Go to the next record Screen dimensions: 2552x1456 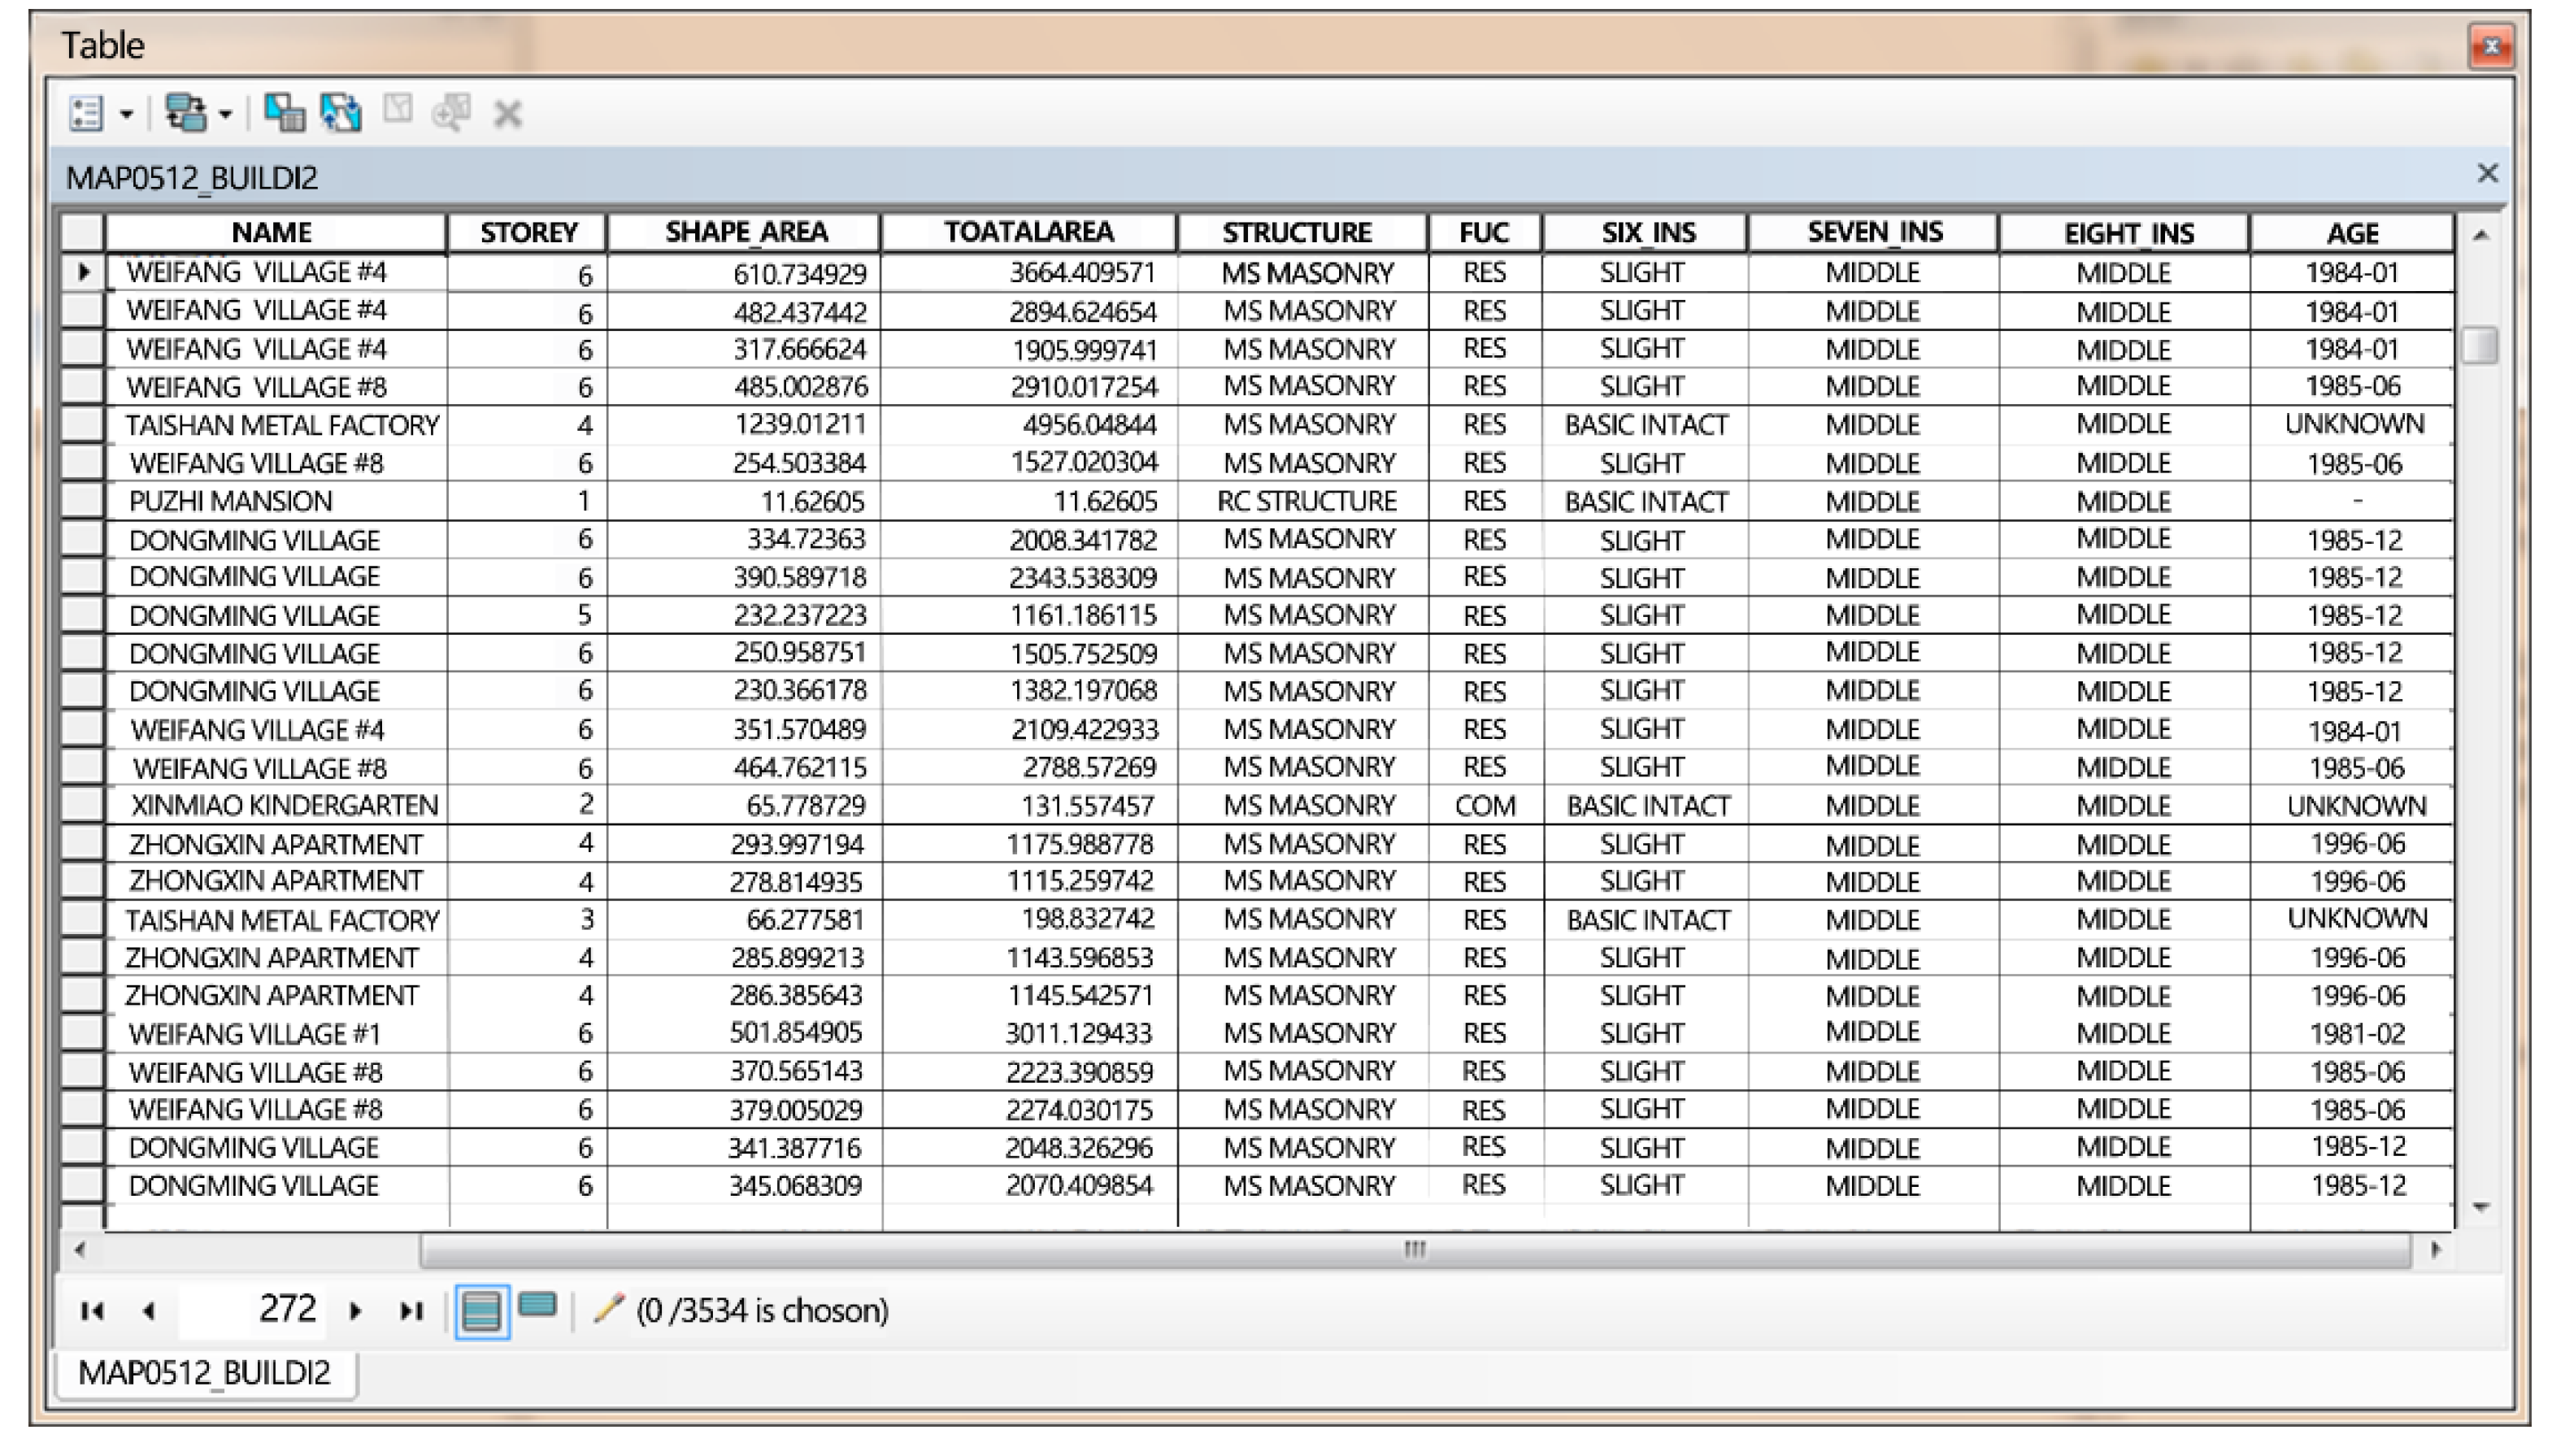tap(355, 1311)
